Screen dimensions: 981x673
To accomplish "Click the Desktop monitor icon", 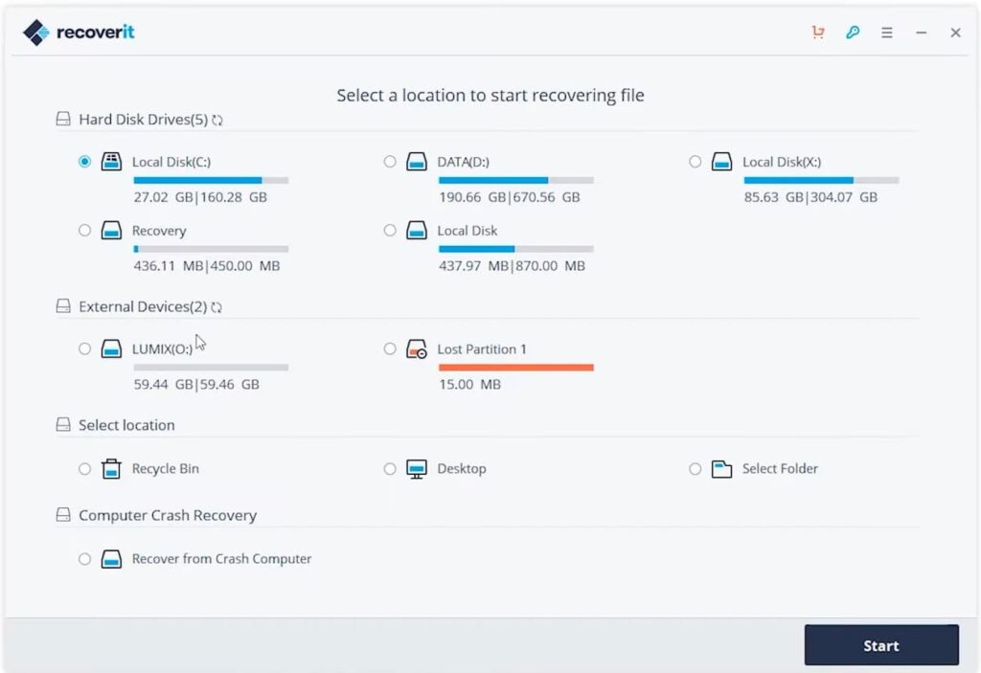I will click(416, 468).
